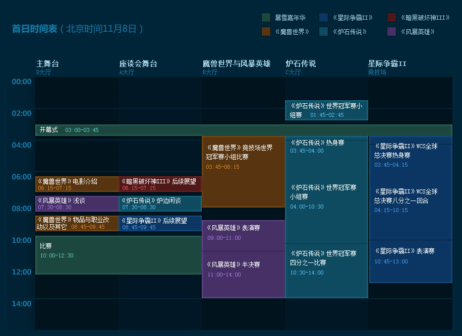
Task: Click the 《风暴英雄》 legend label
Action: pos(418,32)
